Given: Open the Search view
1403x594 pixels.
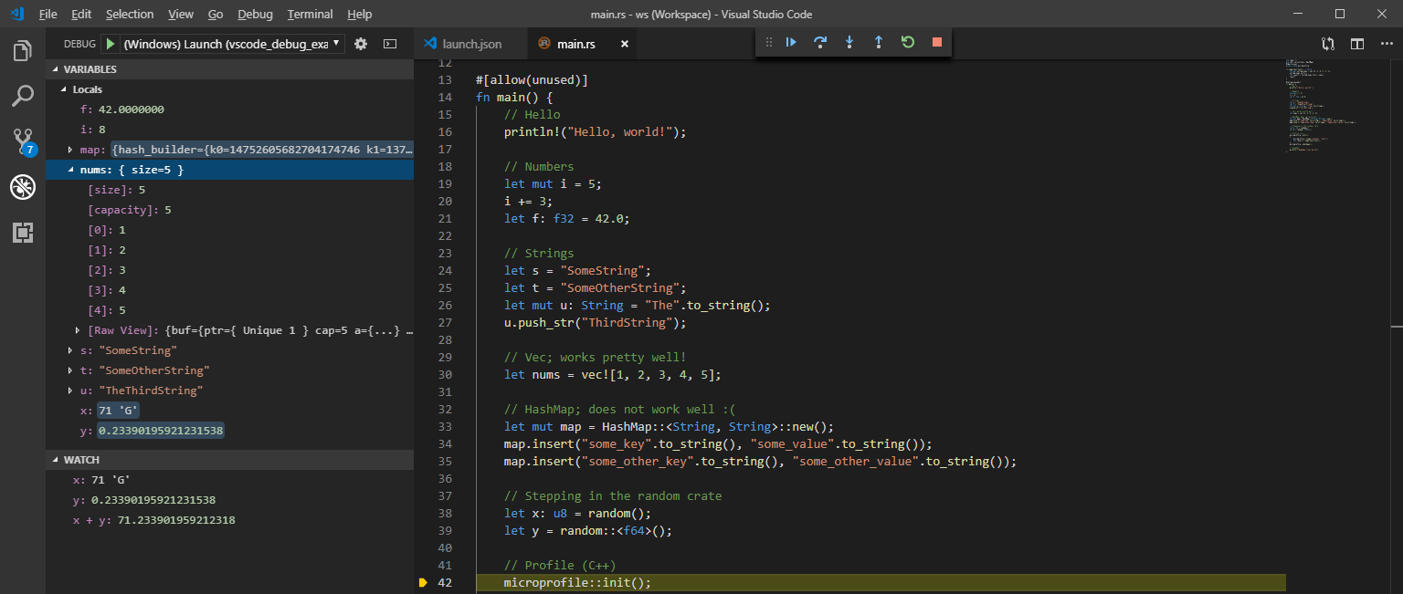Looking at the screenshot, I should (23, 96).
